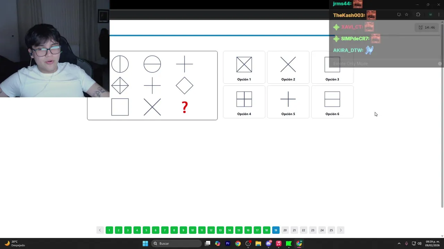Go to next question page arrow

click(341, 230)
